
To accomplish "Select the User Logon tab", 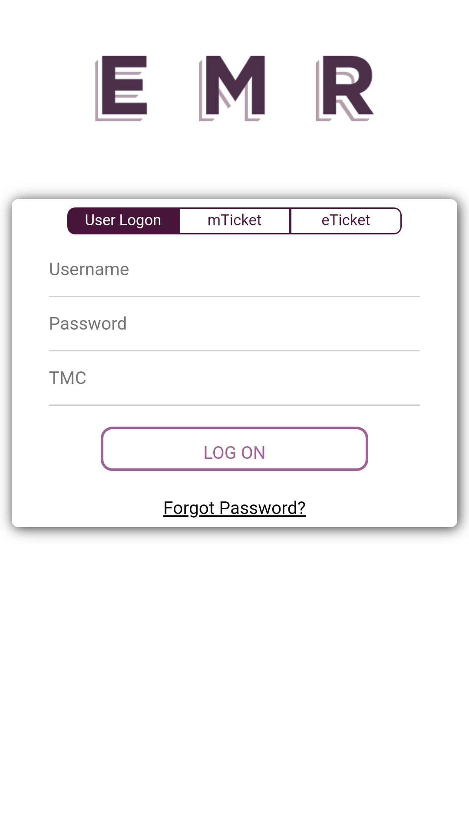I will (123, 220).
